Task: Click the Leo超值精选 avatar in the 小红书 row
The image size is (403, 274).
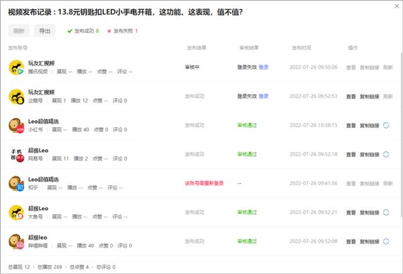Action: [16, 126]
